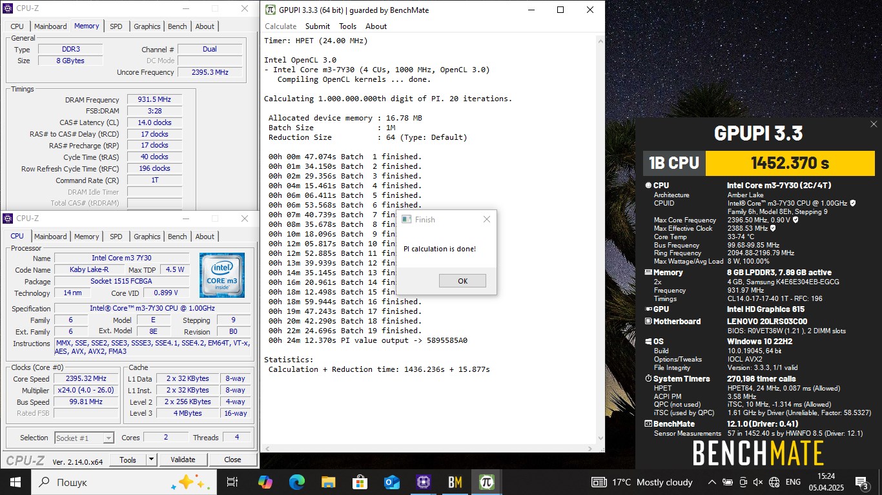Open network settings via the globe tray icon

774,482
